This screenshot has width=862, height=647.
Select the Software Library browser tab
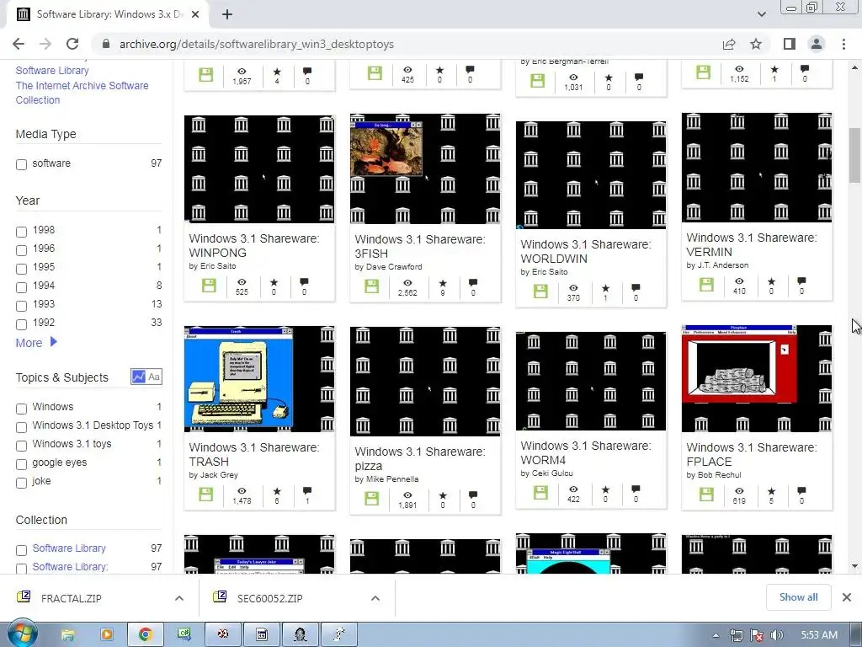click(x=107, y=15)
